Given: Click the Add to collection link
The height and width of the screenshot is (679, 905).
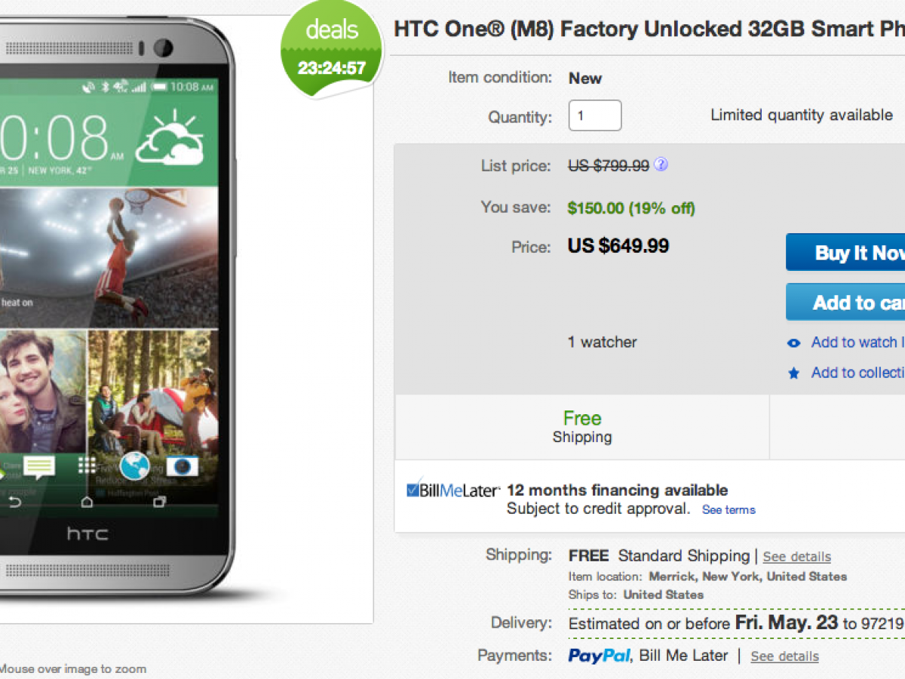Looking at the screenshot, I should coord(857,373).
